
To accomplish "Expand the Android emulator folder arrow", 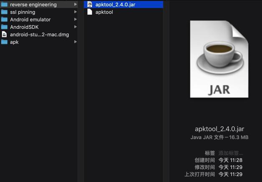I will [x=76, y=19].
